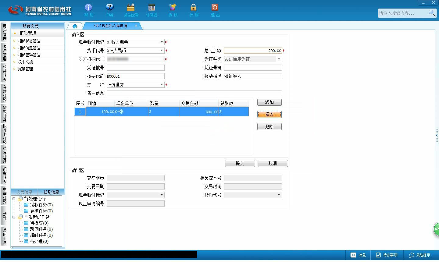This screenshot has height=262, width=439.
Task: Select 结算业务 vertical tab
Action: (4, 154)
